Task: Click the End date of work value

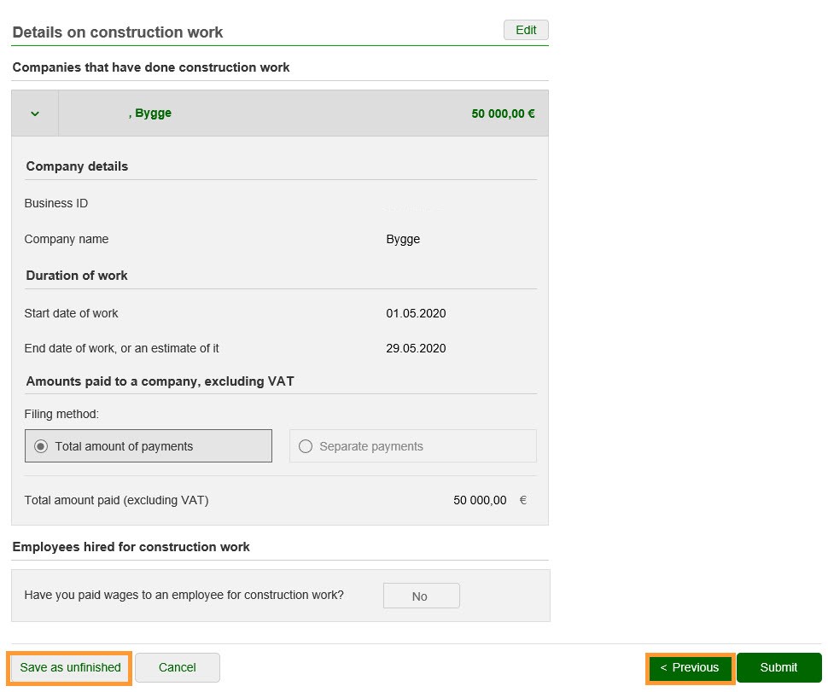Action: click(416, 348)
